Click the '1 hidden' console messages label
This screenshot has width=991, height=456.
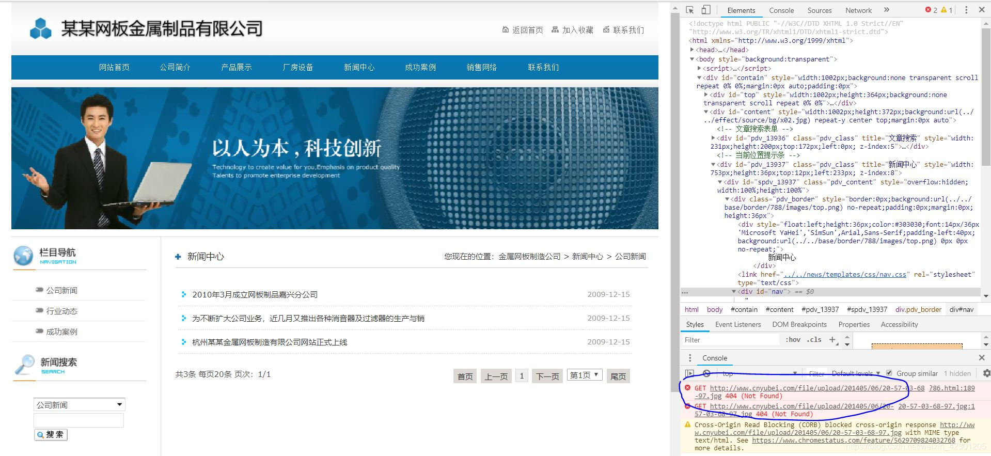pyautogui.click(x=957, y=373)
